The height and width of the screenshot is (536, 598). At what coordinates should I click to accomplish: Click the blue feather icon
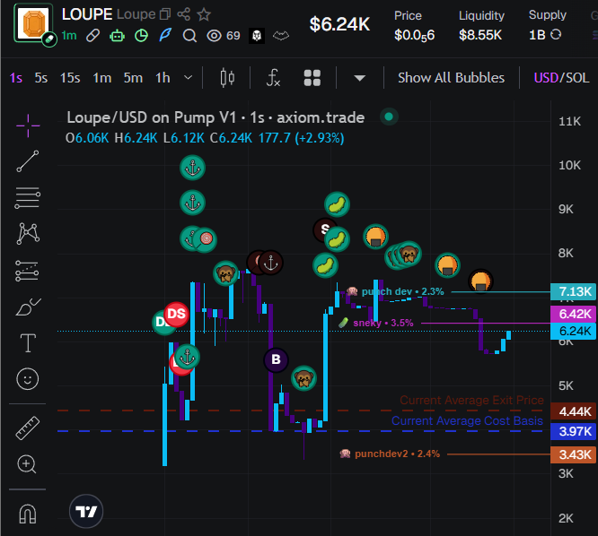(165, 36)
